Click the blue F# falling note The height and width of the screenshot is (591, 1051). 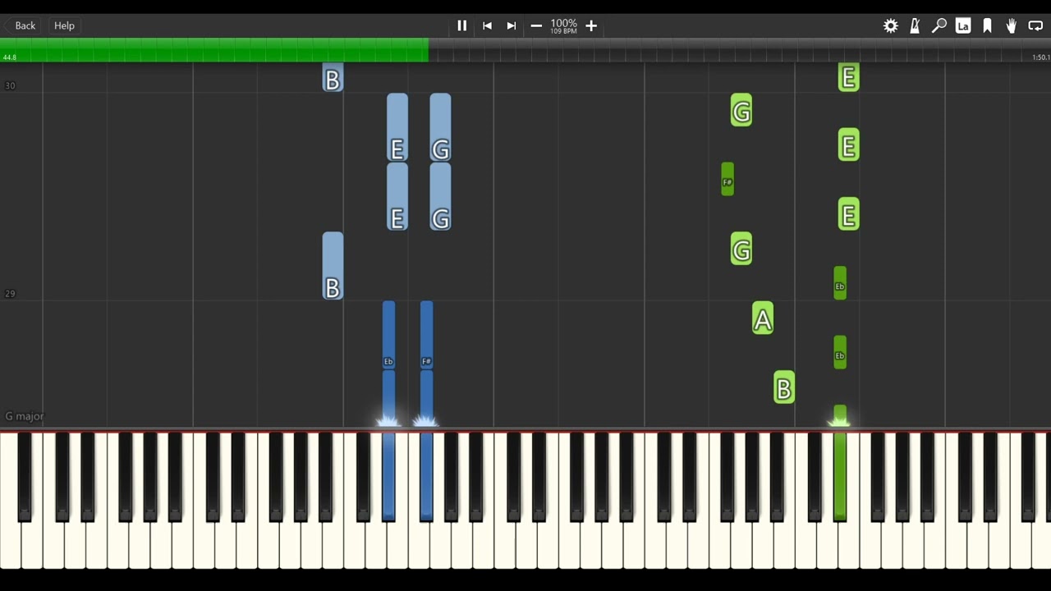click(x=426, y=334)
